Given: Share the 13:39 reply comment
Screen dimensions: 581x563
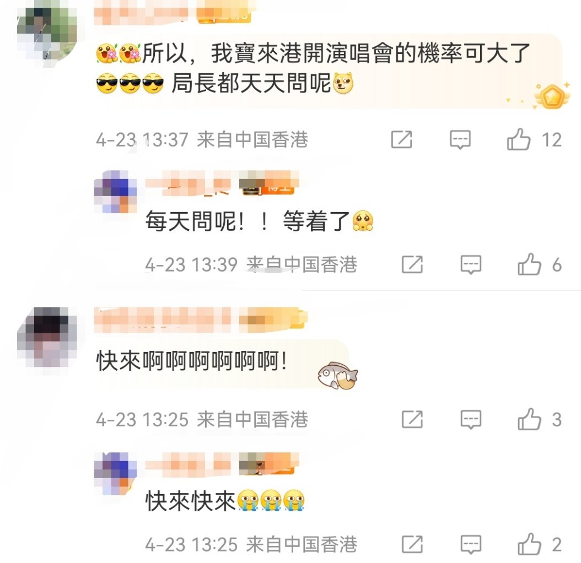Looking at the screenshot, I should pyautogui.click(x=412, y=264).
